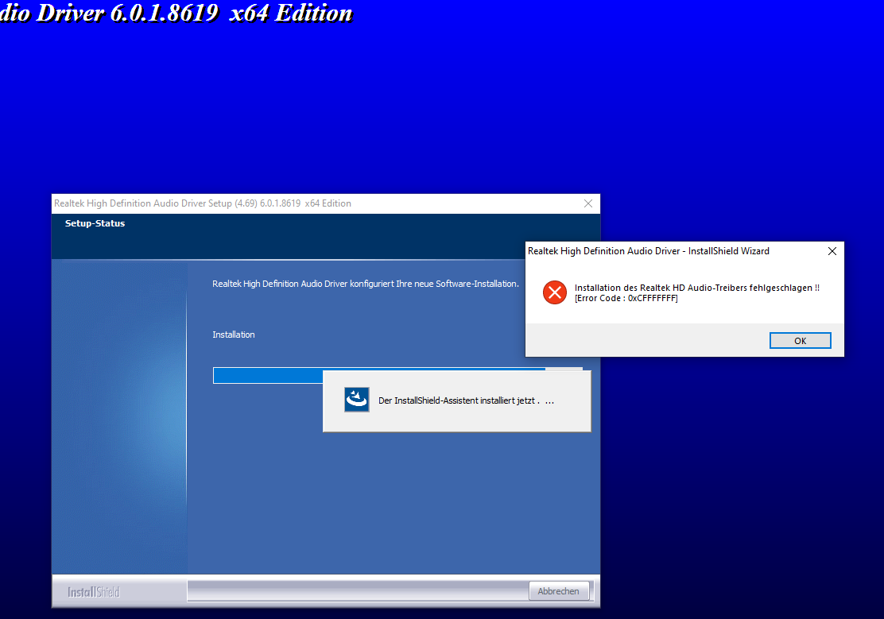
Task: Click the Abbrechen button in setup window
Action: [x=559, y=591]
